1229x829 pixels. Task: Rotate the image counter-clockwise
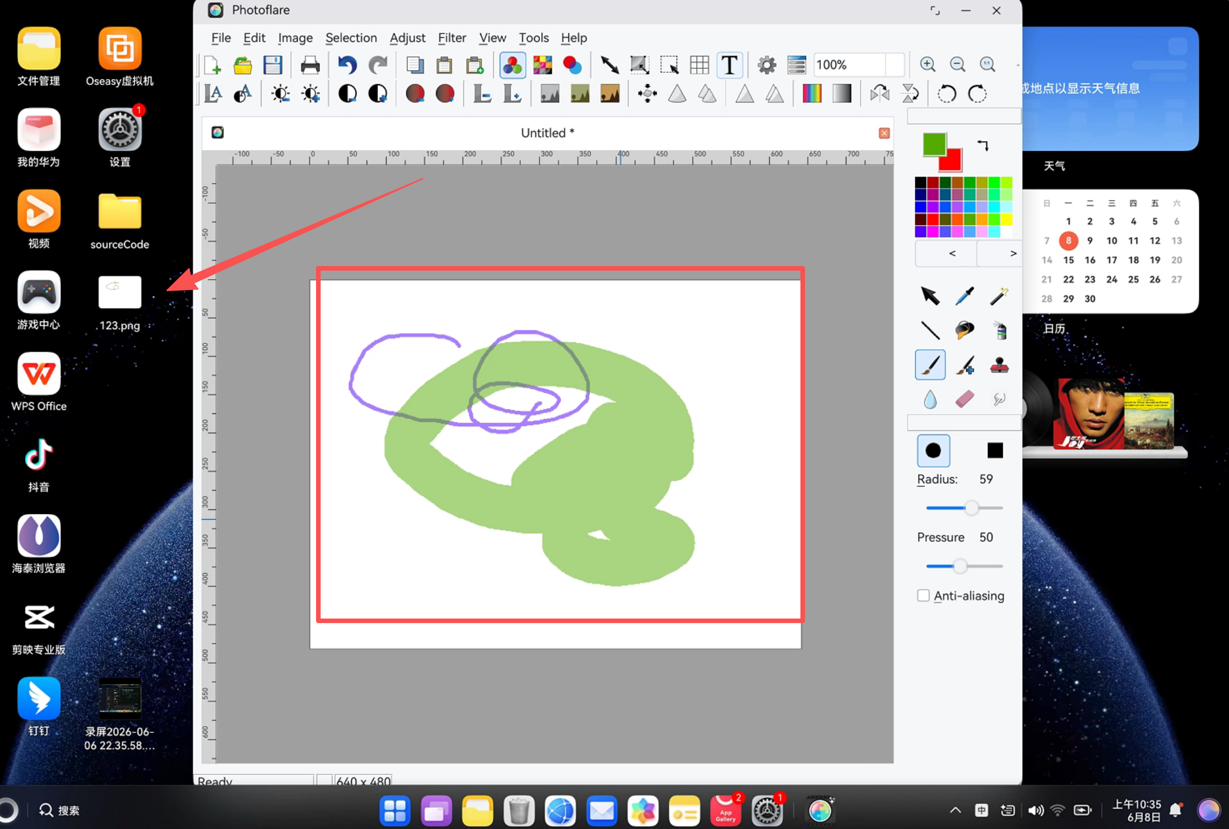point(946,94)
